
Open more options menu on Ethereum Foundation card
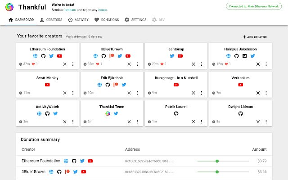coord(73,64)
